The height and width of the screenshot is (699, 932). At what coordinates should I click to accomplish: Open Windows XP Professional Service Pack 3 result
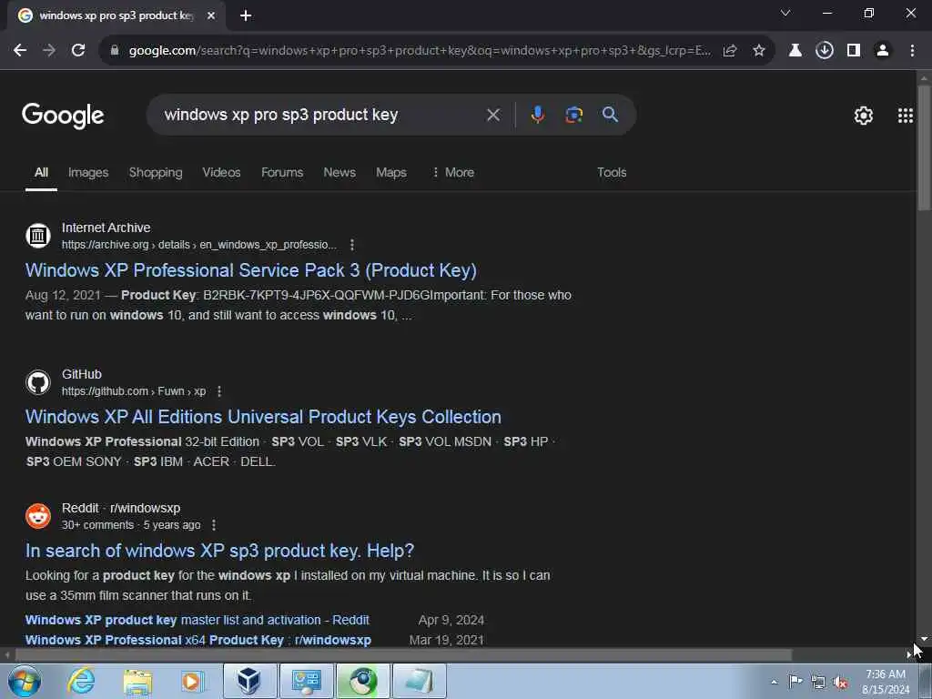251,270
